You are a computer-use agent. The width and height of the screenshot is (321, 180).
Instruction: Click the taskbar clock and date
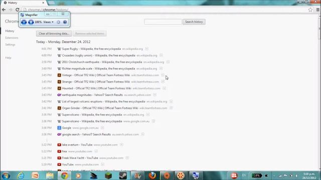[309, 175]
